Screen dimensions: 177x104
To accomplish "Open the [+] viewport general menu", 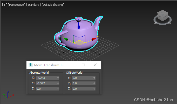I will pyautogui.click(x=5, y=5).
